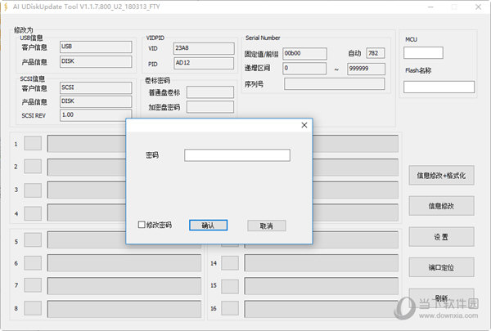Click port 1 status indicator square

(x=32, y=144)
